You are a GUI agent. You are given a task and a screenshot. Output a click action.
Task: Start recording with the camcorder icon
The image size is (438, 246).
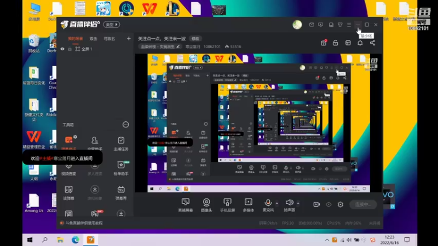pos(316,204)
